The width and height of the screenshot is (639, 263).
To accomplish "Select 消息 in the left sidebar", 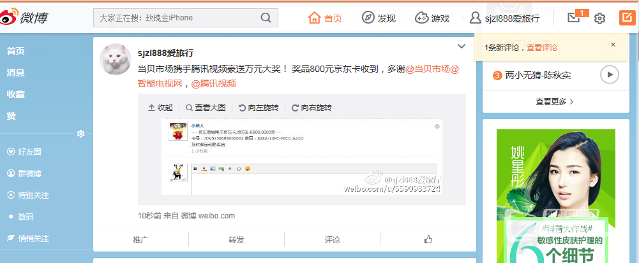I will [15, 73].
